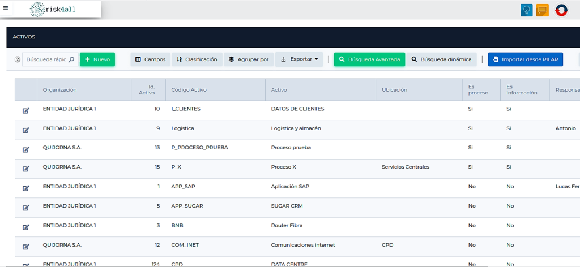
Task: Click the Servicios Centrales location cell
Action: point(406,167)
